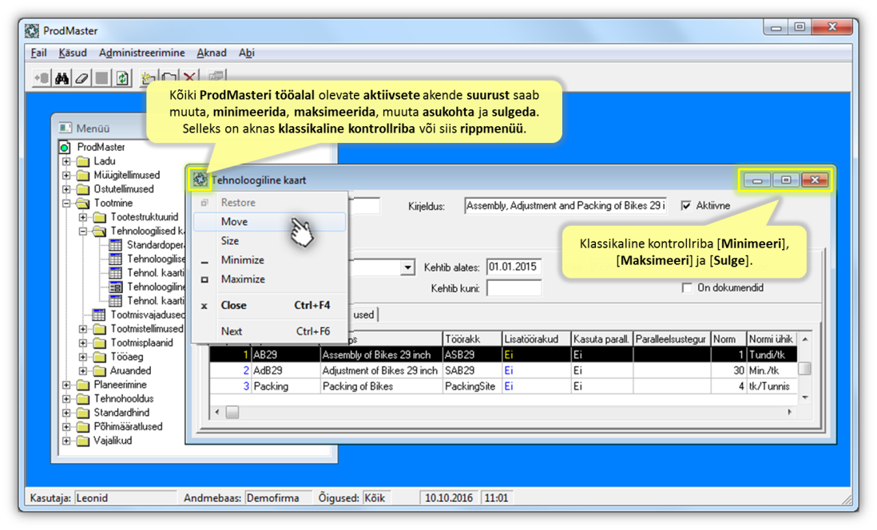Viewport: 877px width, 530px height.
Task: Click the horizontal scrollbar right arrow in the operations grid
Action: [x=789, y=412]
